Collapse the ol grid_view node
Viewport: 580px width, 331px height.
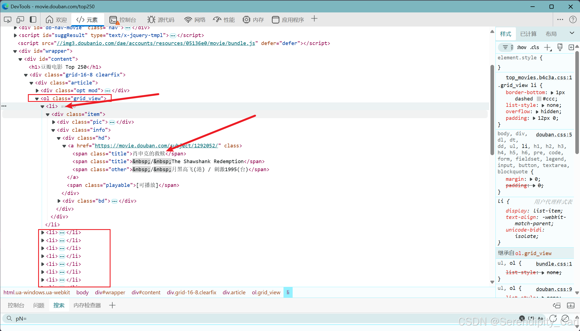pyautogui.click(x=37, y=99)
